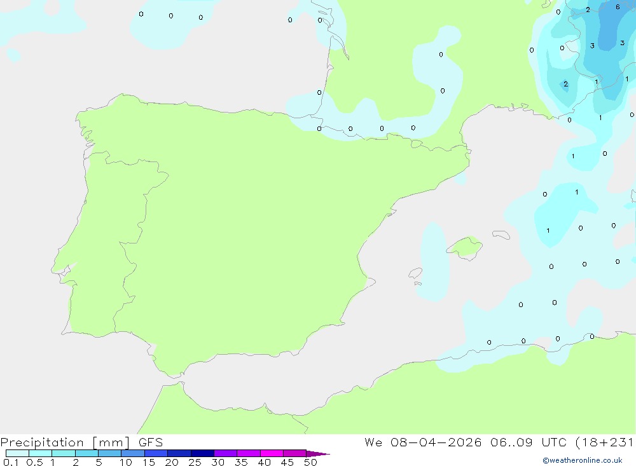Click the legend swatch between 1 and 2
The image size is (636, 466).
tap(63, 453)
